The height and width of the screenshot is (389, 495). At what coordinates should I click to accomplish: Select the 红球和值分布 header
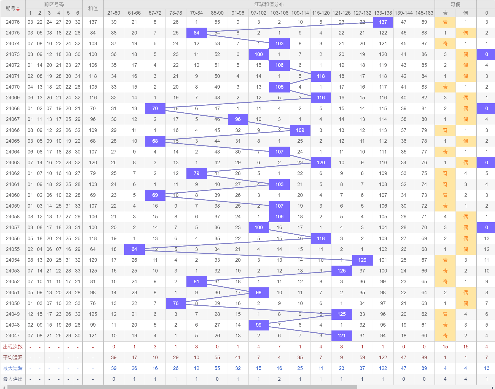(269, 4)
